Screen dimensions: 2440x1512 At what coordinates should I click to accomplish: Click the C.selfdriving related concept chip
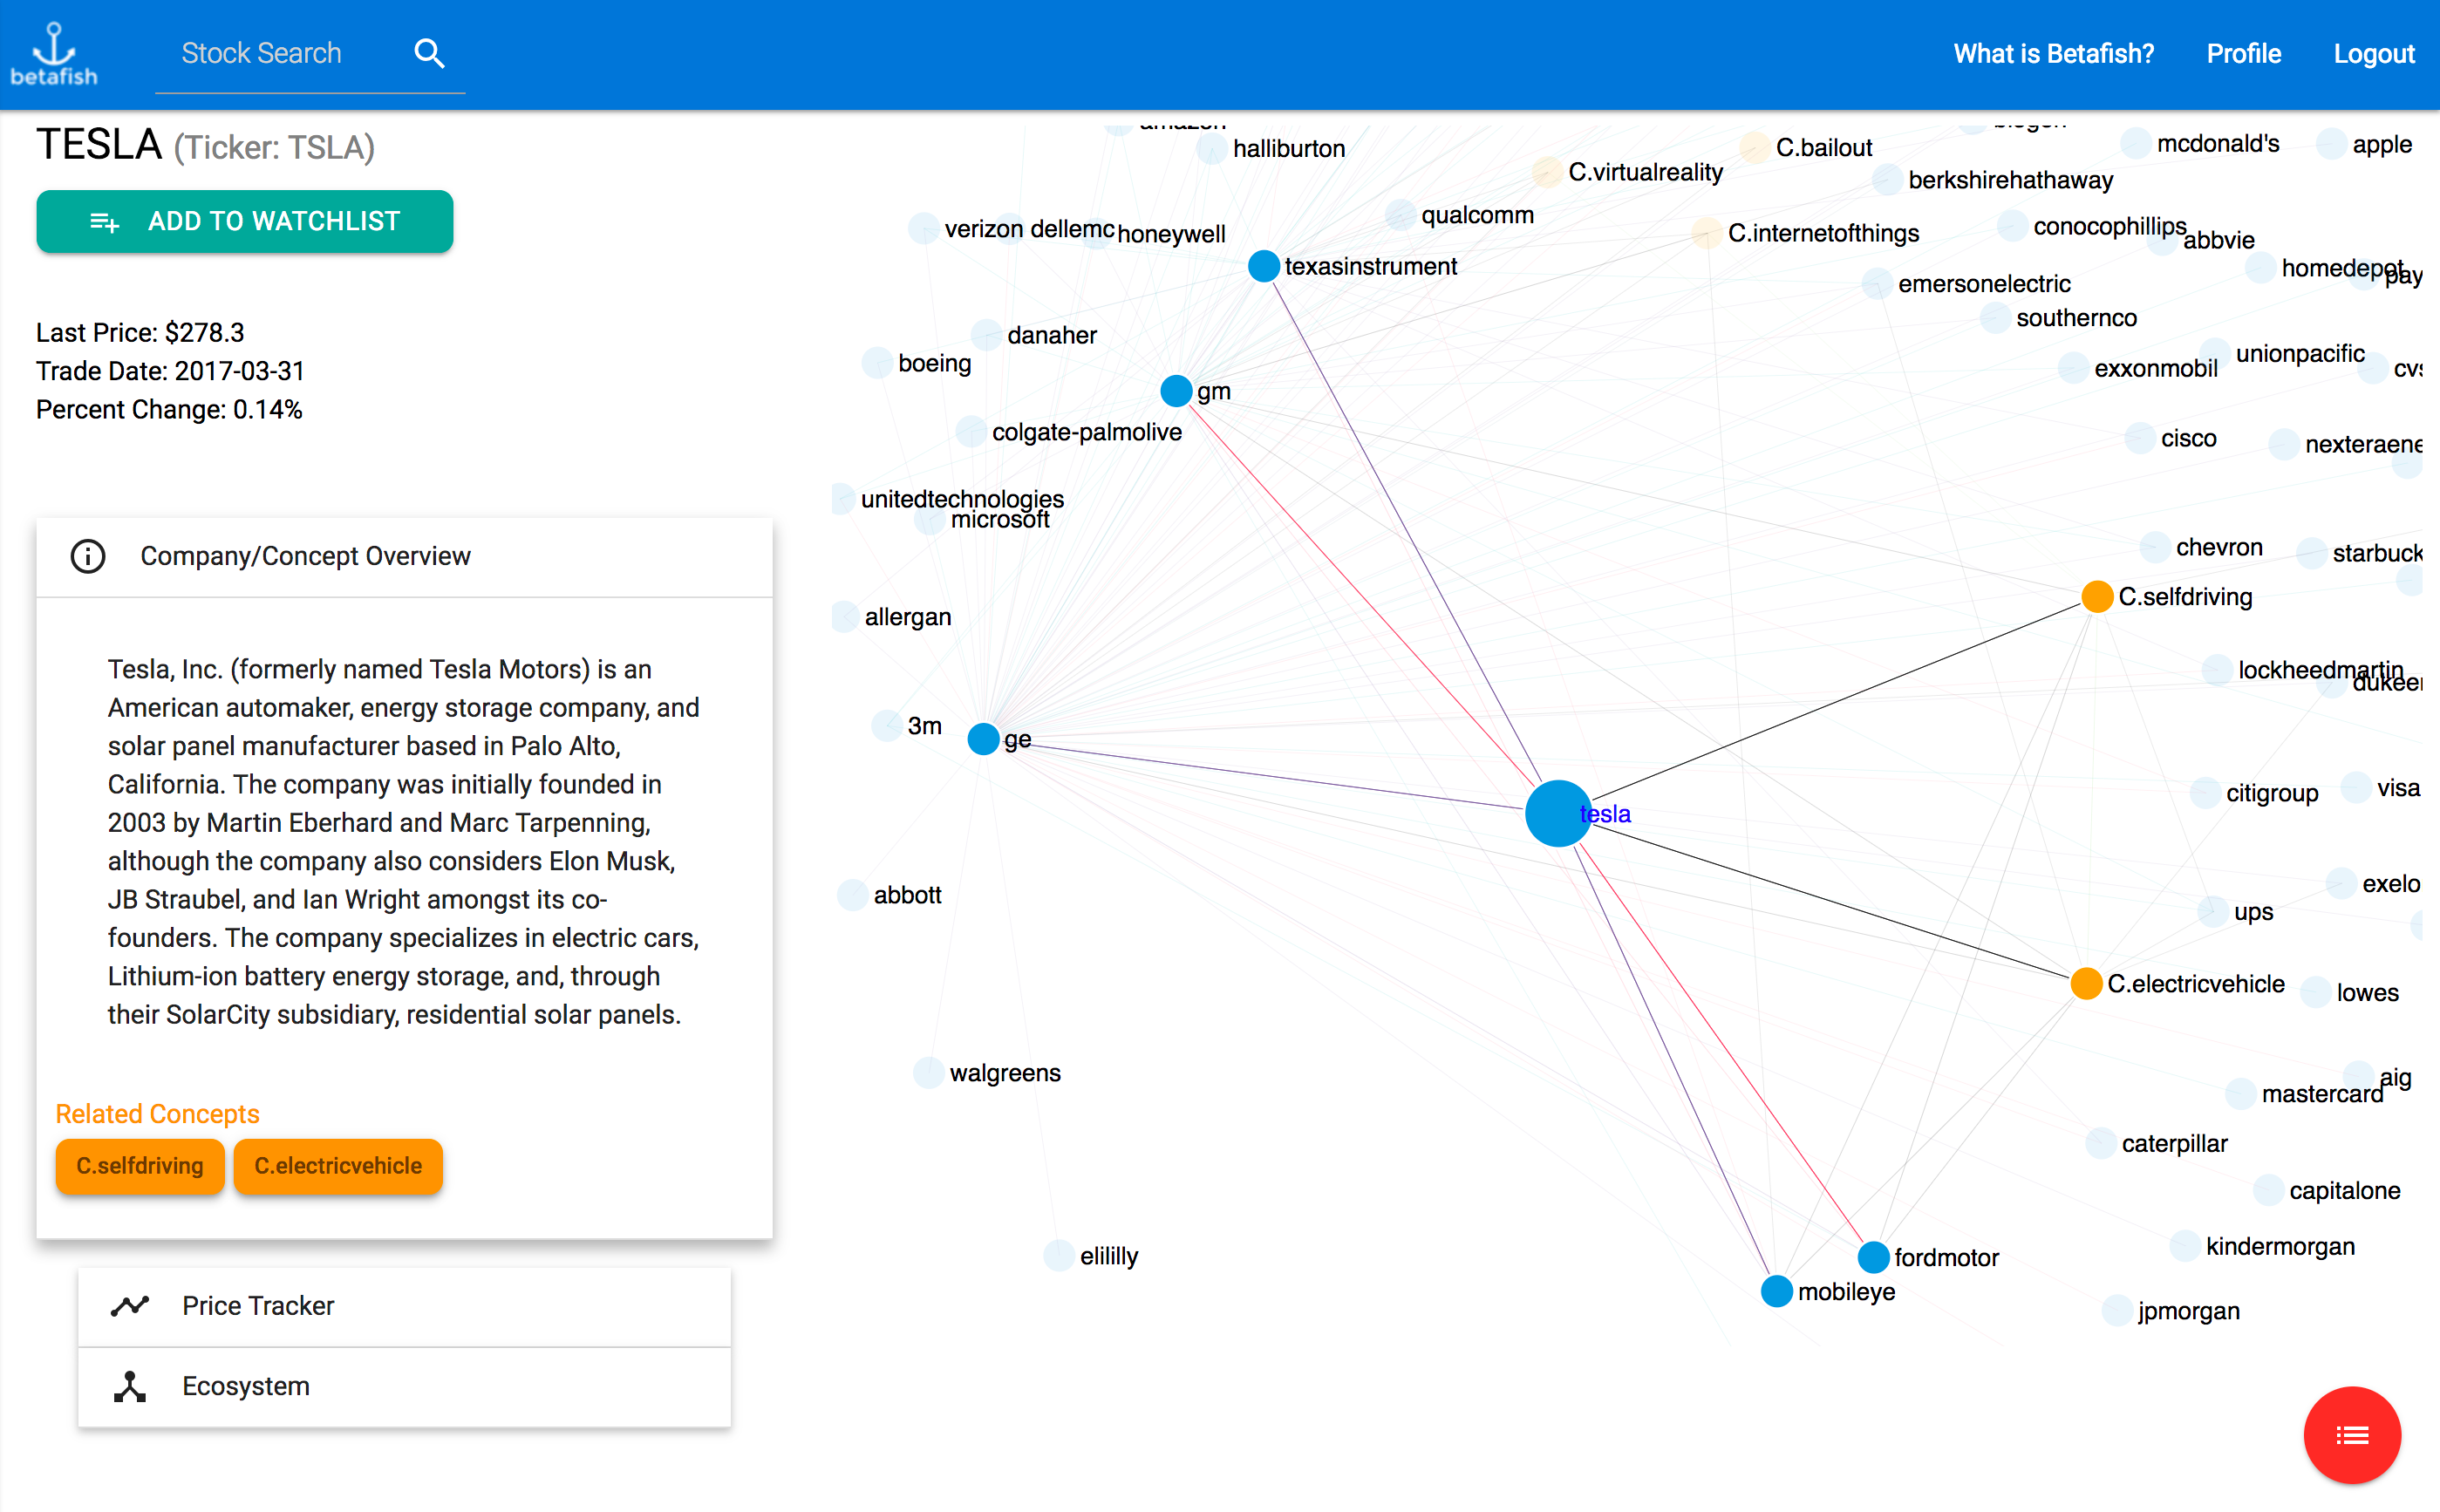pyautogui.click(x=140, y=1166)
